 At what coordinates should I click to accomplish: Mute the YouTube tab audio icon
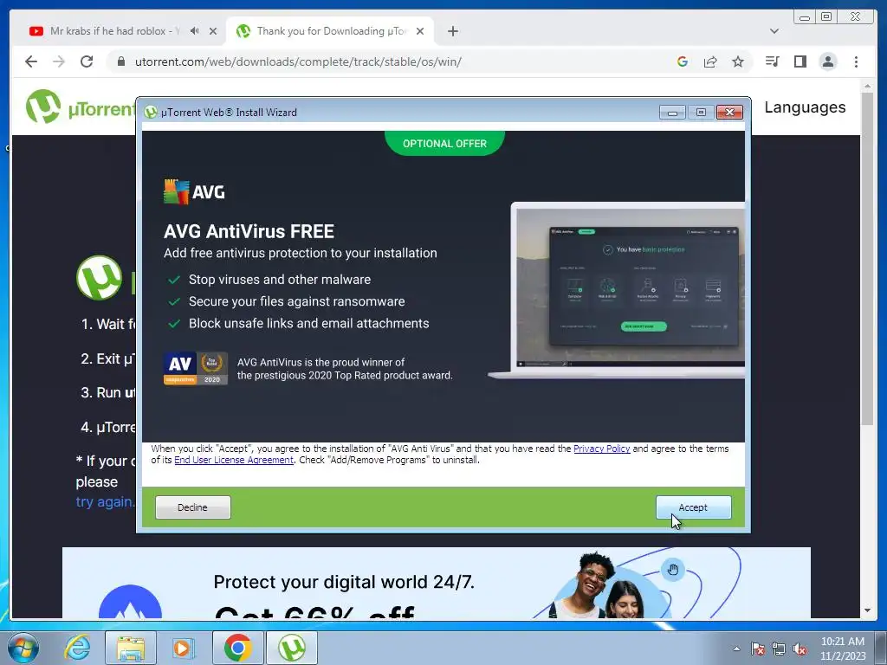[195, 31]
